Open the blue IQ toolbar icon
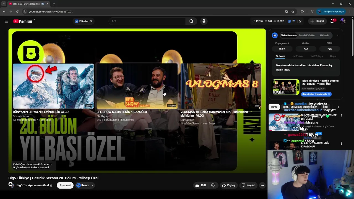Screen dimensions: 354x199 pos(289,21)
